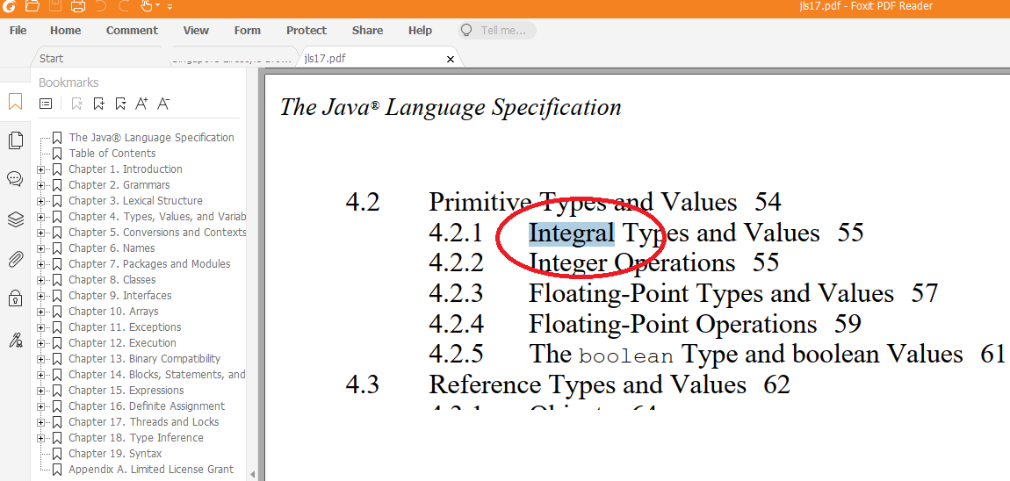Click 'Floating-Point Operations' contents entry

point(673,324)
